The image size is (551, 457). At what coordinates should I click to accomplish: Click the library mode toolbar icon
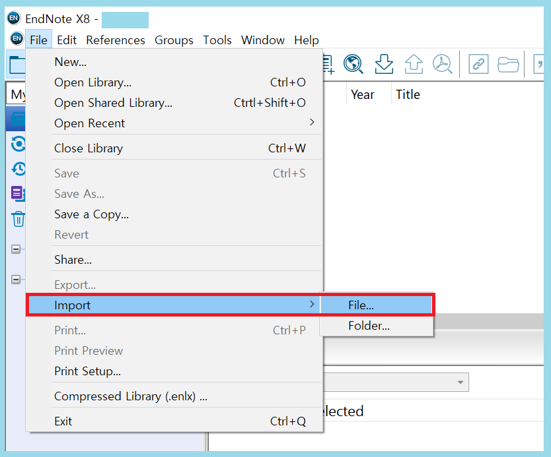point(17,65)
